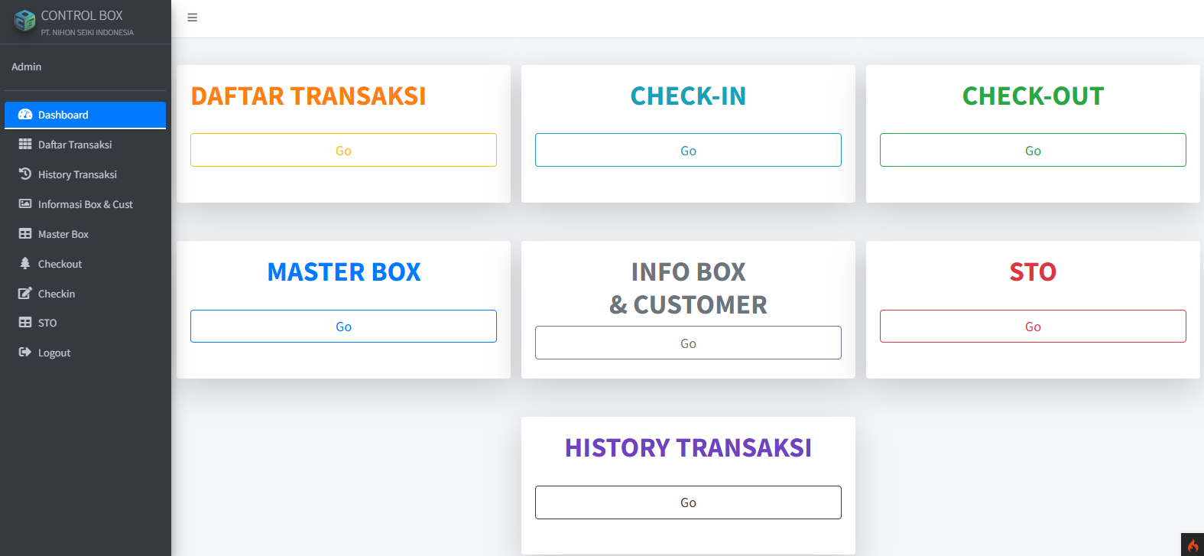The width and height of the screenshot is (1204, 556).
Task: Click the INFO BOX & CUSTOMER heading
Action: [688, 288]
